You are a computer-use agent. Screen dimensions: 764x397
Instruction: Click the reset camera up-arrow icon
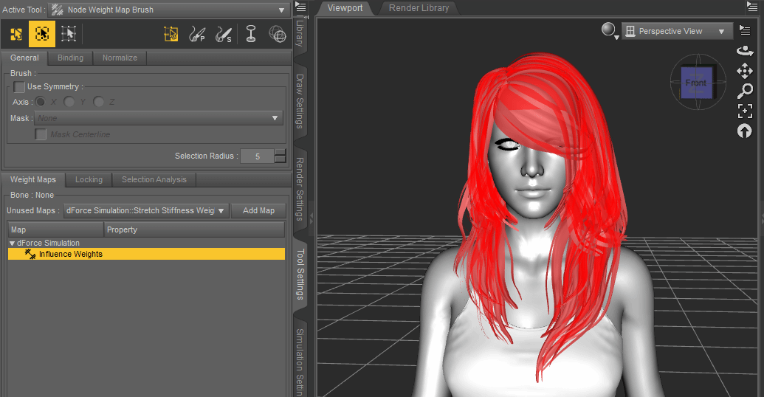tap(745, 131)
